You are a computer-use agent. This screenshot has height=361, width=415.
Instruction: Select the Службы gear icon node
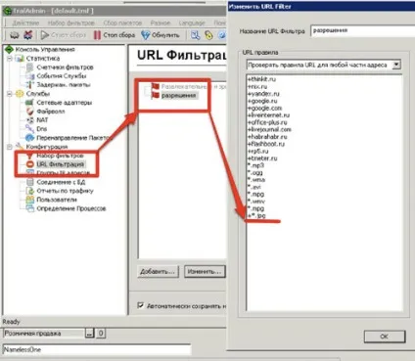(x=20, y=94)
